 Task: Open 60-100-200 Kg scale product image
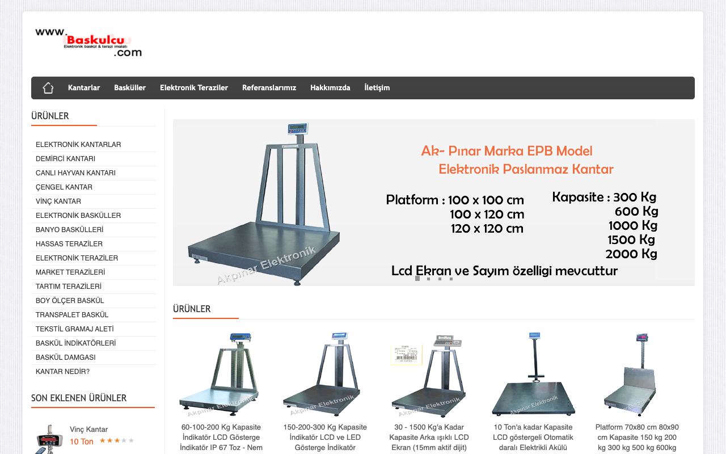point(221,375)
